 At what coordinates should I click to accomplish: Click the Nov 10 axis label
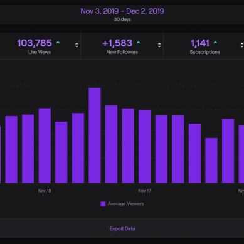pyautogui.click(x=45, y=191)
